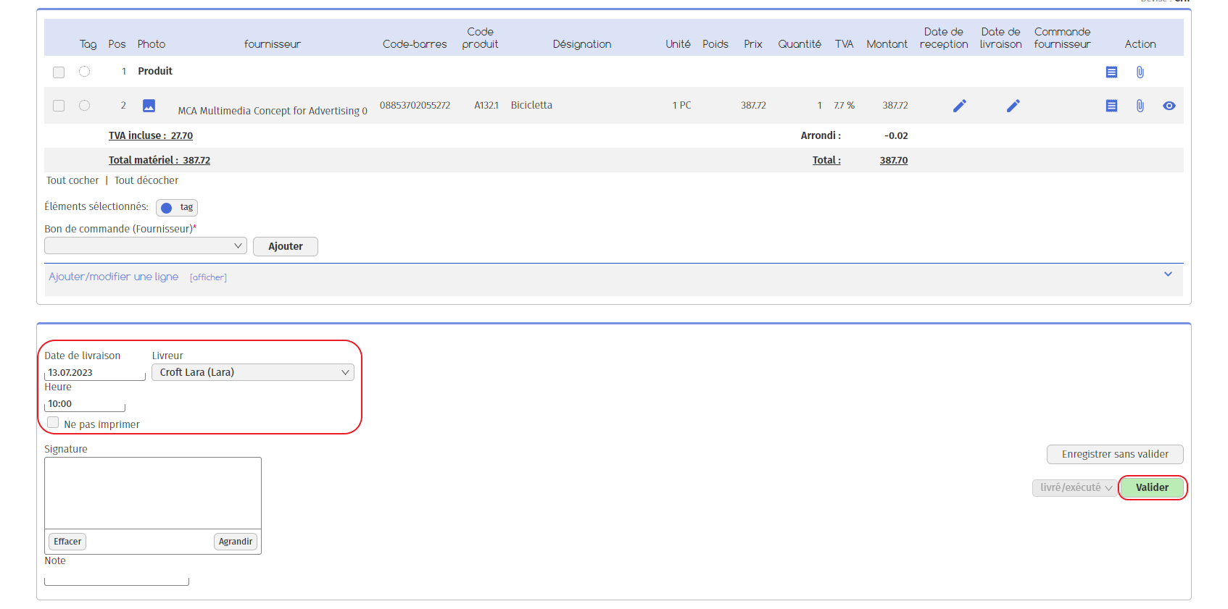Screen dimensions: 1228x609
Task: Click the green Valider button
Action: tap(1152, 488)
